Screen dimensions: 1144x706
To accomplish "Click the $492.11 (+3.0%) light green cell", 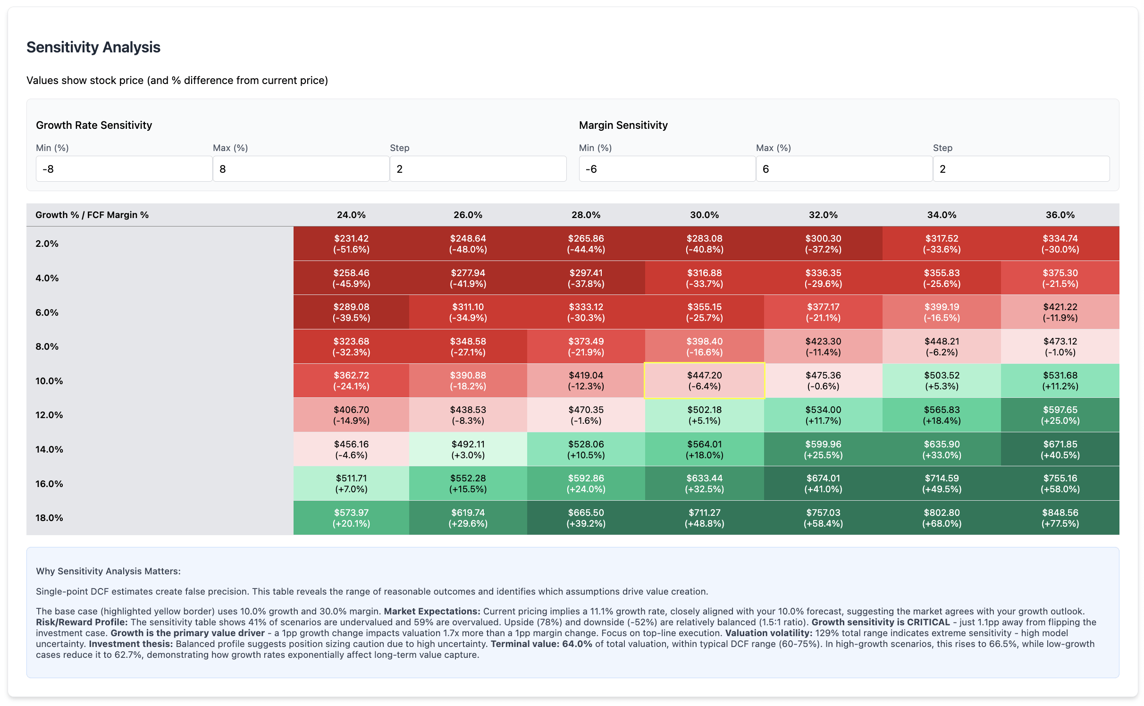I will pos(468,449).
